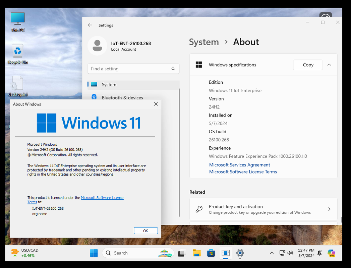Click the "org name" text in About Windows
Image resolution: width=351 pixels, height=268 pixels.
pyautogui.click(x=40, y=214)
